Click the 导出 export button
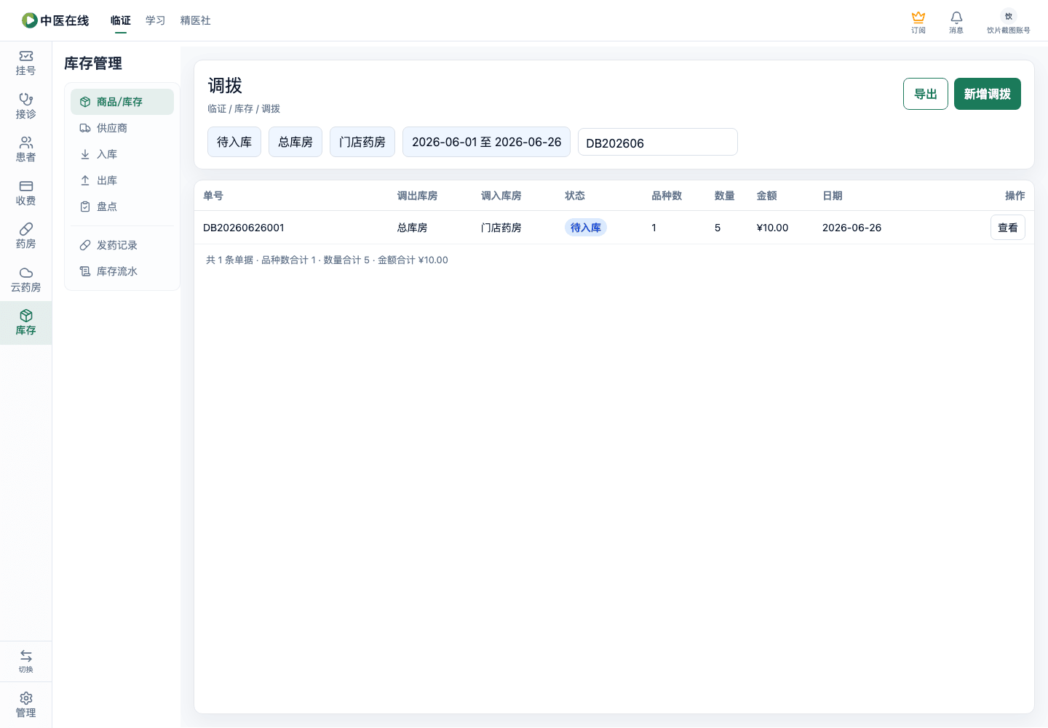The height and width of the screenshot is (728, 1048). (x=926, y=94)
